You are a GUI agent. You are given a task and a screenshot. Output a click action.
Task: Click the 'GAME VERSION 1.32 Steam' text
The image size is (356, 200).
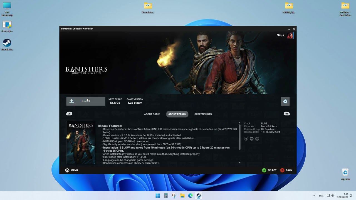(x=135, y=101)
